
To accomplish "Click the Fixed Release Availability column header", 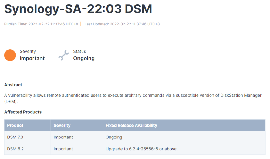I will point(131,125).
